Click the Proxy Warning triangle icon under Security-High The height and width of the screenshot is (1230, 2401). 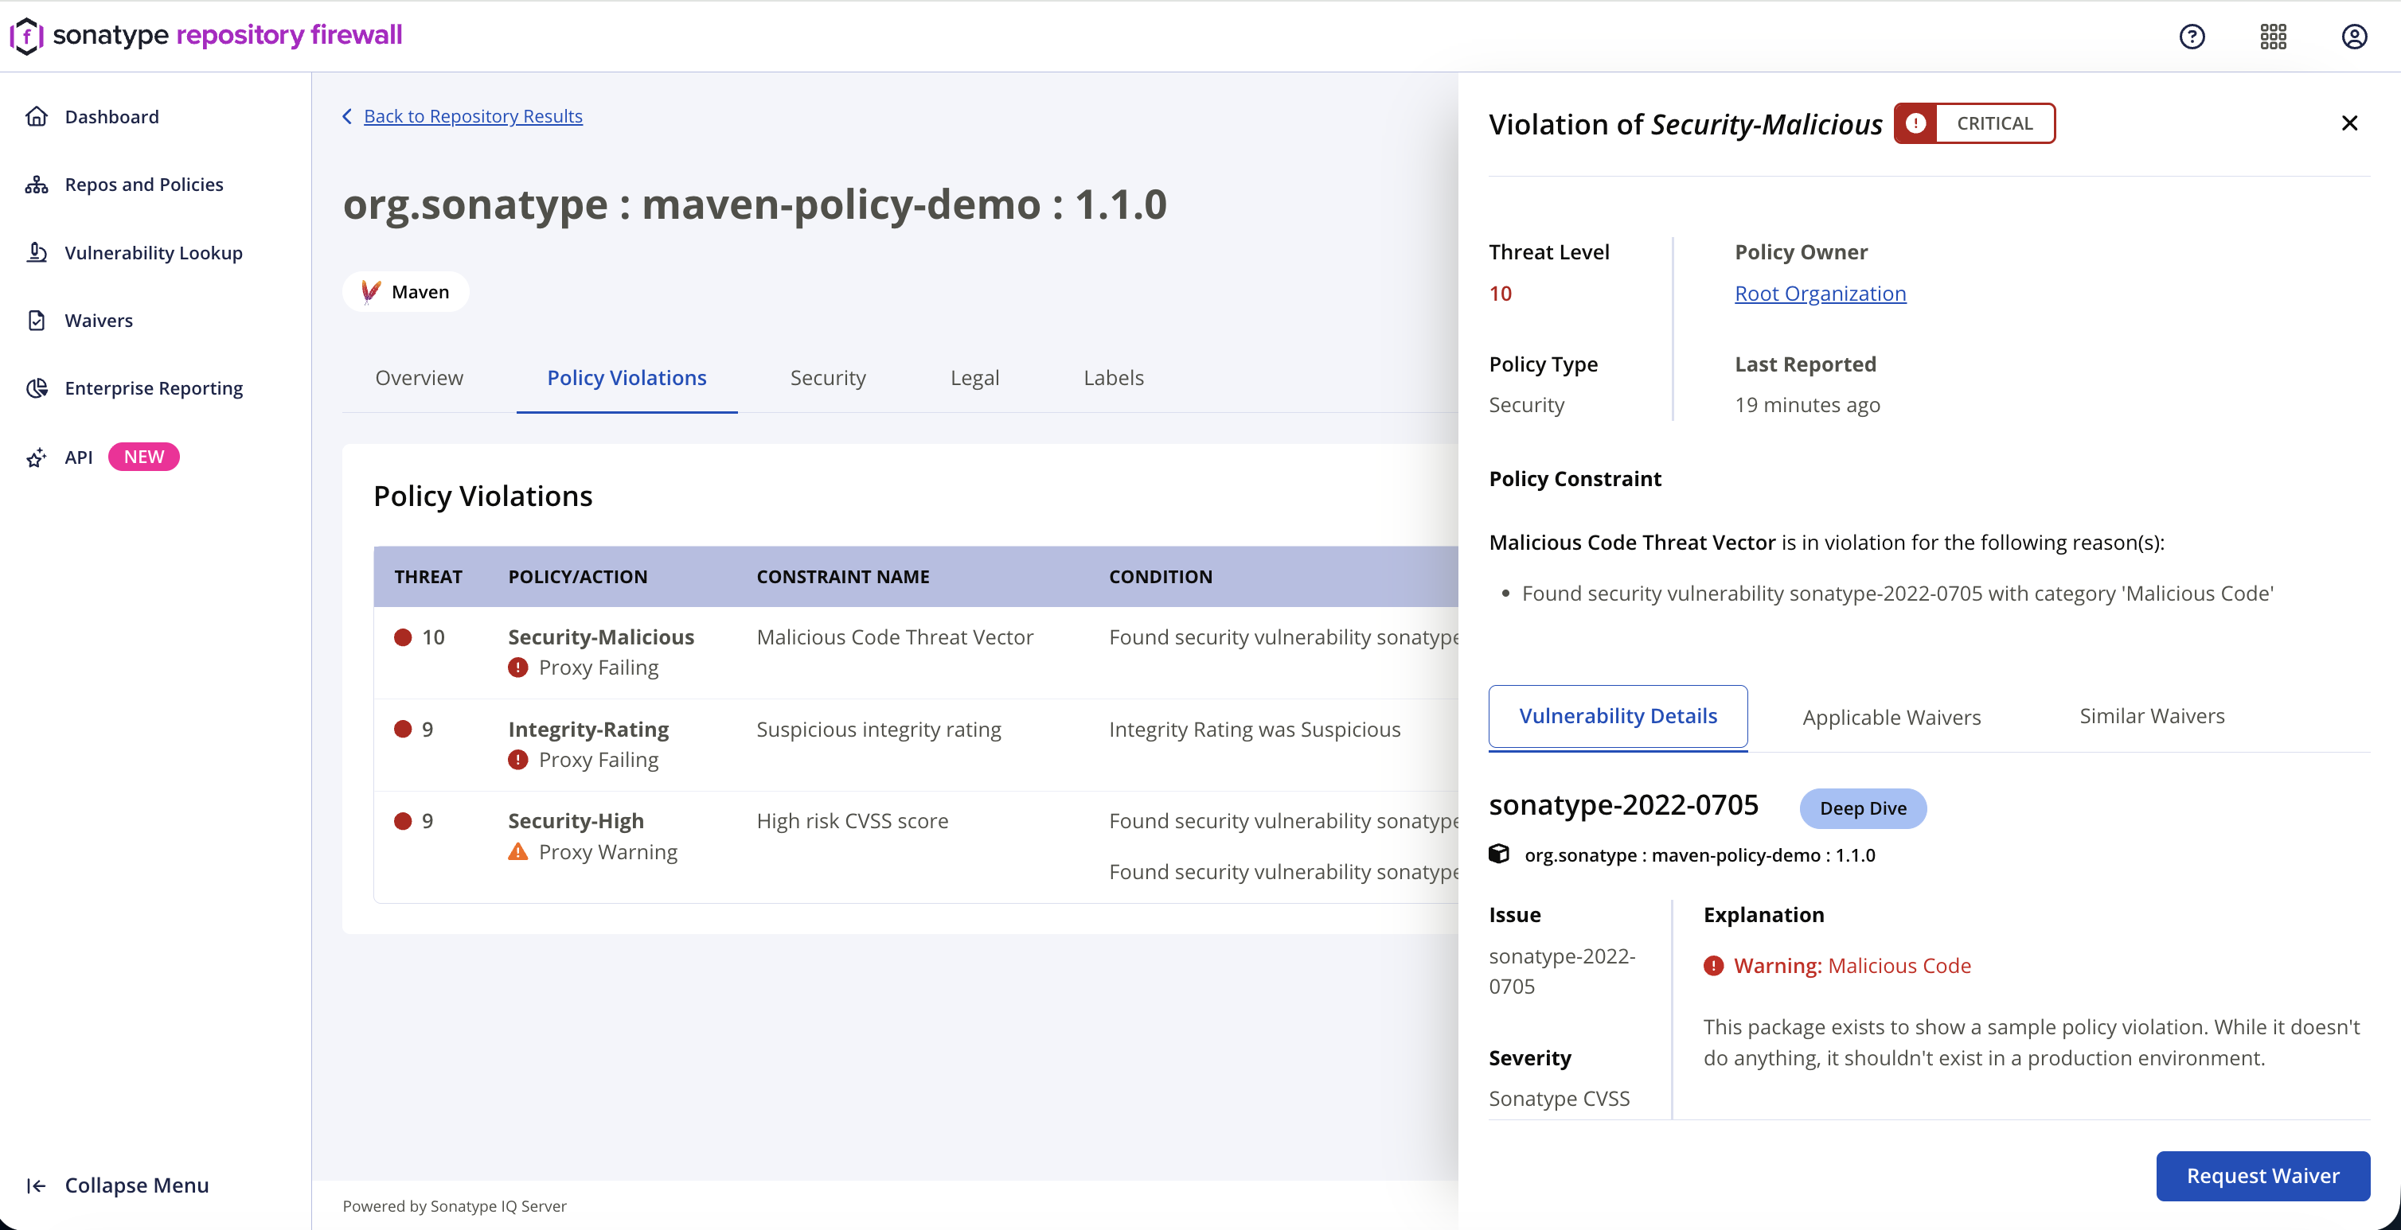click(518, 851)
